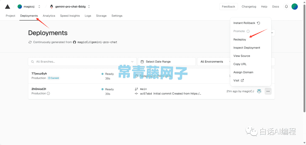Open deployment 2h0niod31
Viewport: 306px width, 145px height.
(39, 89)
